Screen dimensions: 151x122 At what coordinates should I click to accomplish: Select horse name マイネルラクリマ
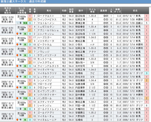pos(47,73)
